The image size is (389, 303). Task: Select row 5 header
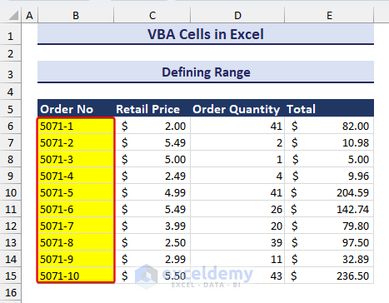click(x=11, y=109)
